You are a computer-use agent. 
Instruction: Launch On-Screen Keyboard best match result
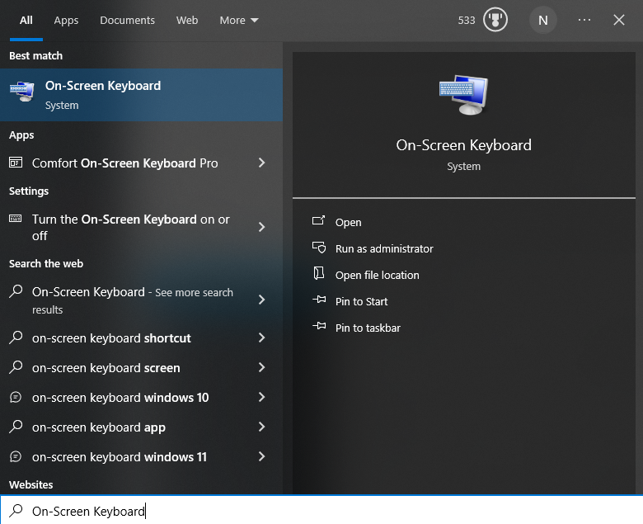(x=103, y=94)
